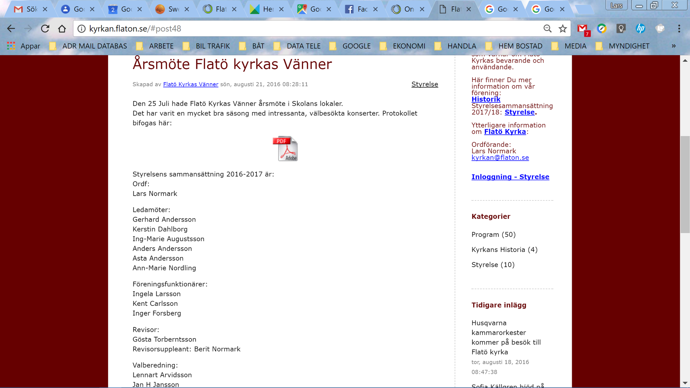Screen dimensions: 690x388
Task: Click the lightbulb extension icon
Action: pos(621,29)
